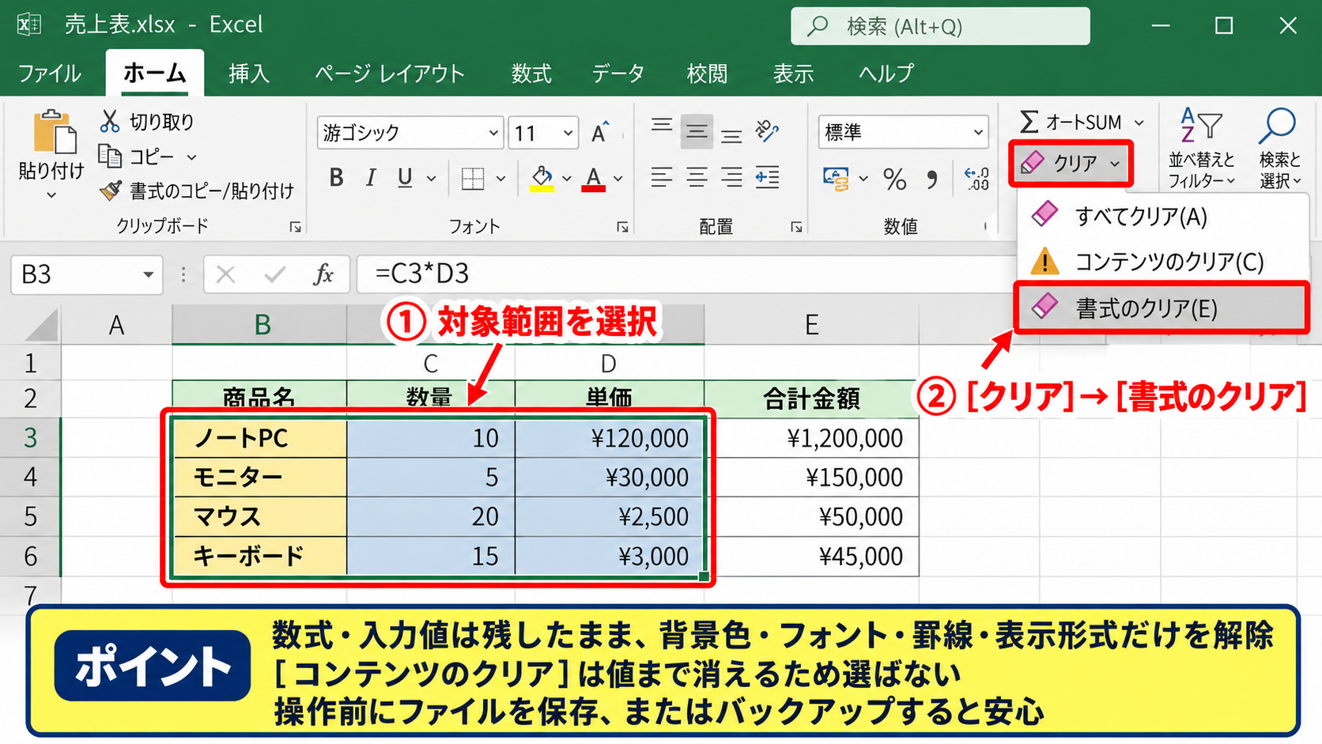Select the Format Painter brush icon
1322x744 pixels.
click(111, 191)
